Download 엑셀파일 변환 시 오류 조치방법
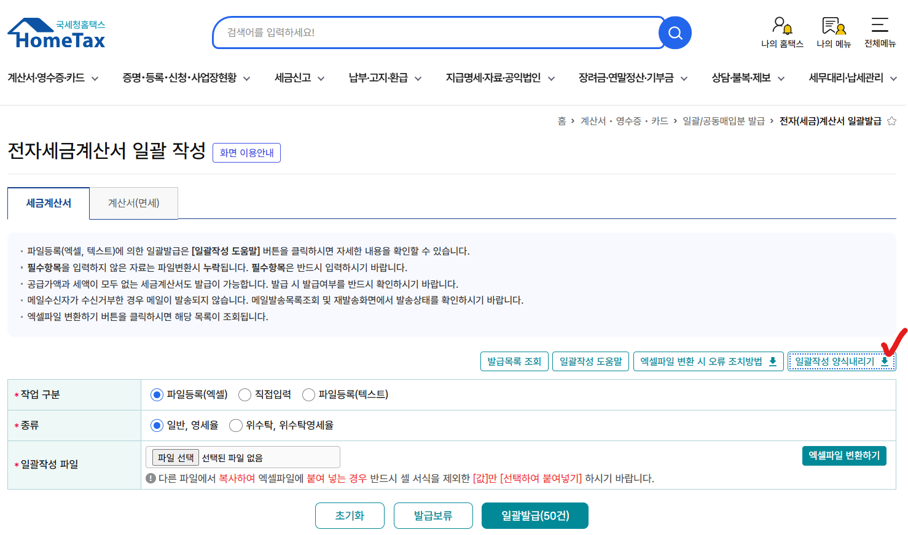The height and width of the screenshot is (535, 908). 708,361
